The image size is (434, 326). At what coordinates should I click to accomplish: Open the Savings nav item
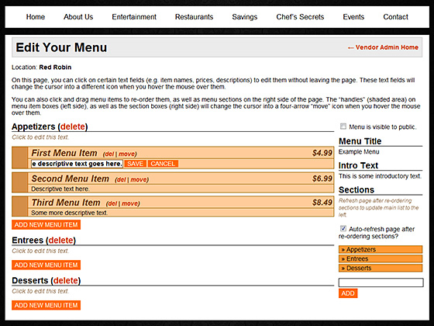tap(245, 17)
